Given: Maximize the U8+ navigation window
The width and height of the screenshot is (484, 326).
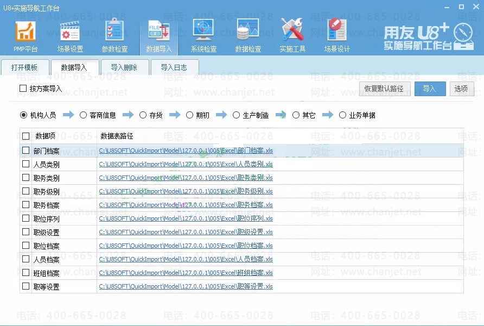Looking at the screenshot, I should 461,7.
